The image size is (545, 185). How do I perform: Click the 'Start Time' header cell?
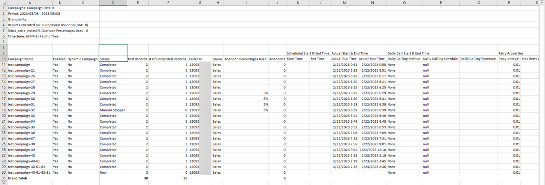(297, 59)
